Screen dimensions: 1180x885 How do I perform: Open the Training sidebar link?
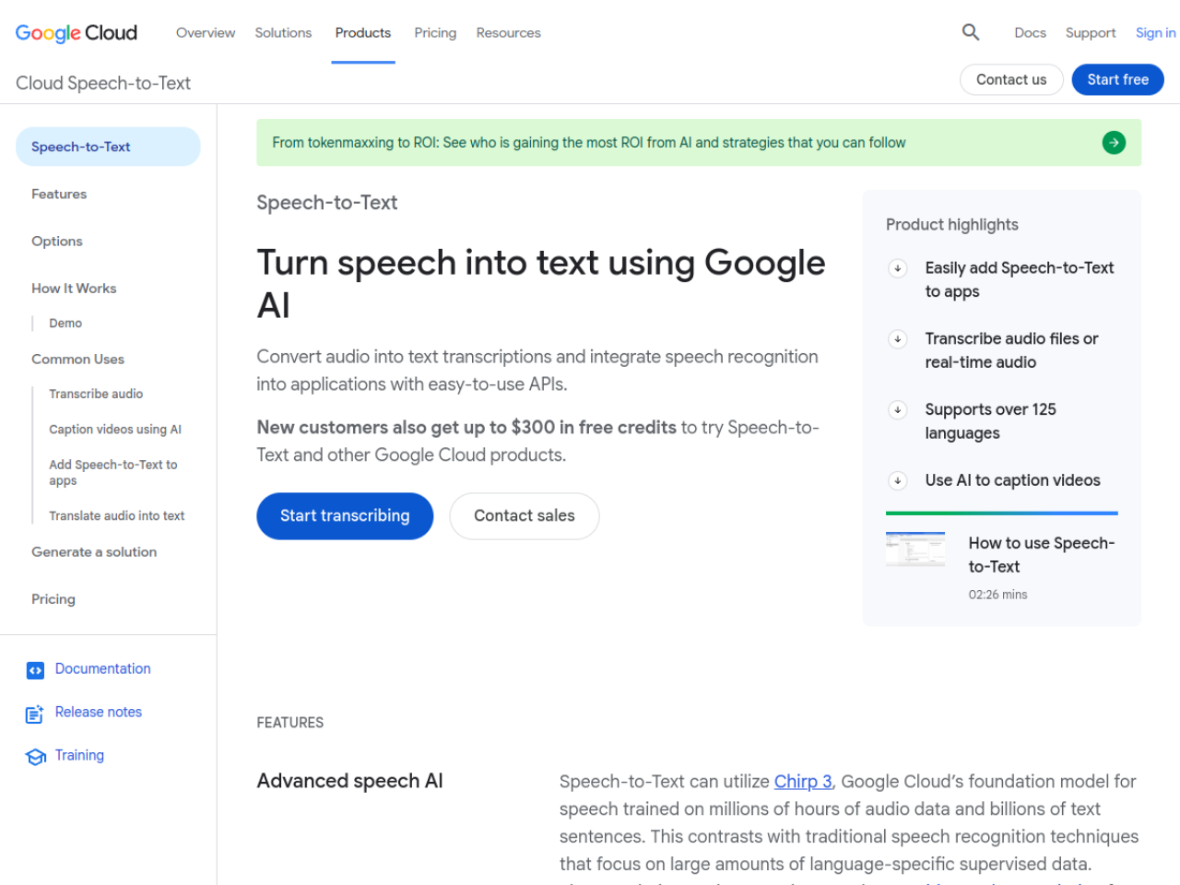[79, 756]
